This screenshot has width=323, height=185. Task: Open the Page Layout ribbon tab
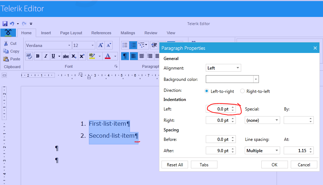[x=71, y=33]
